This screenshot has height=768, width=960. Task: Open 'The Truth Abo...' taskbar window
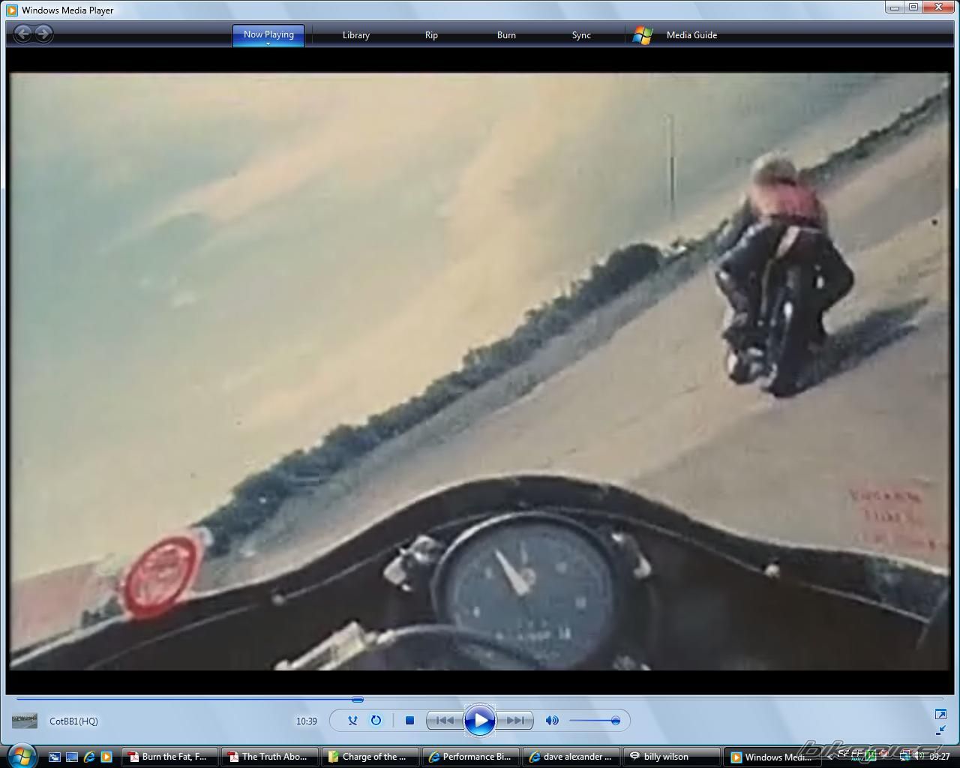click(270, 757)
